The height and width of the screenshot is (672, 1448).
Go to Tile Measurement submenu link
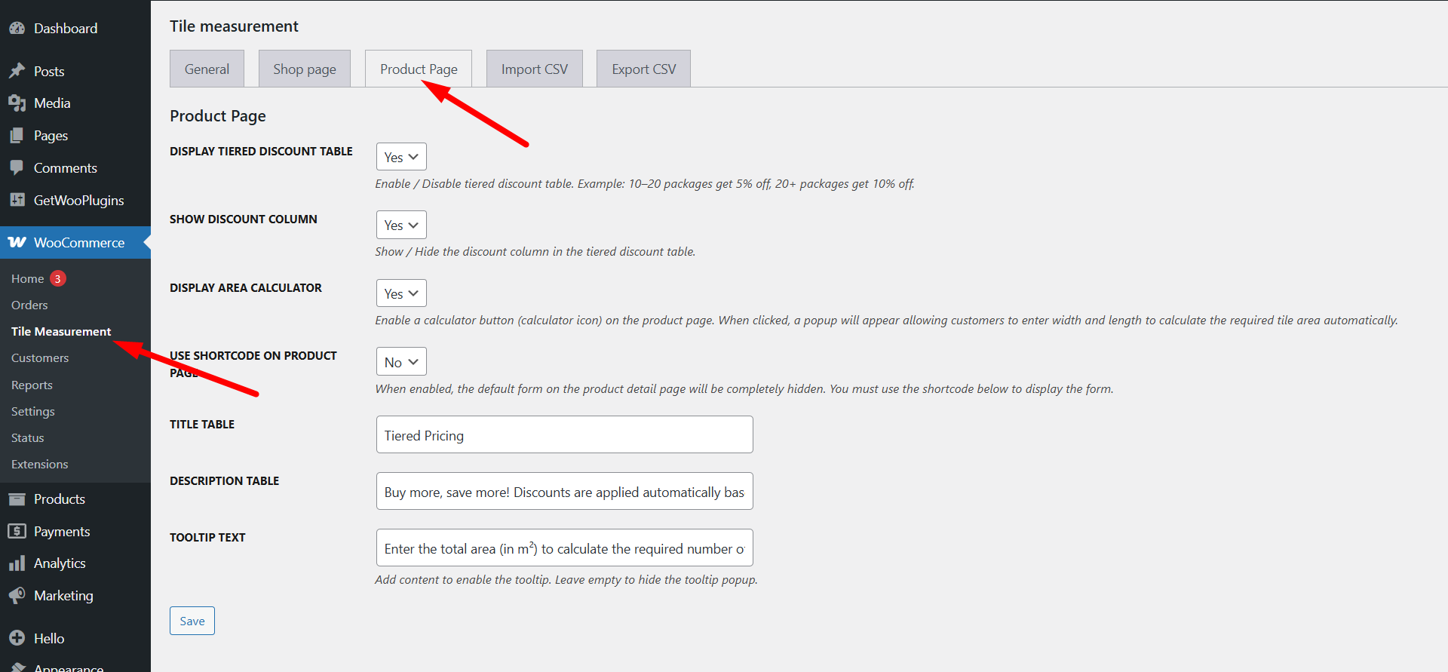coord(61,332)
